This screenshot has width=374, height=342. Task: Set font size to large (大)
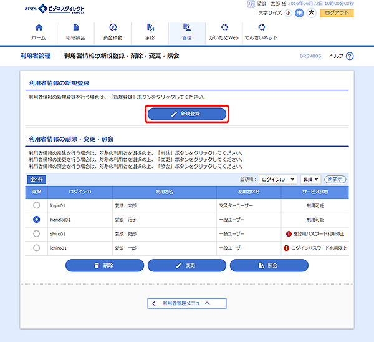[311, 12]
